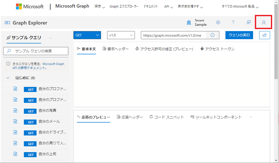The width and height of the screenshot is (279, 163).
Task: Click the Microsoft logo
Action: point(30,7)
